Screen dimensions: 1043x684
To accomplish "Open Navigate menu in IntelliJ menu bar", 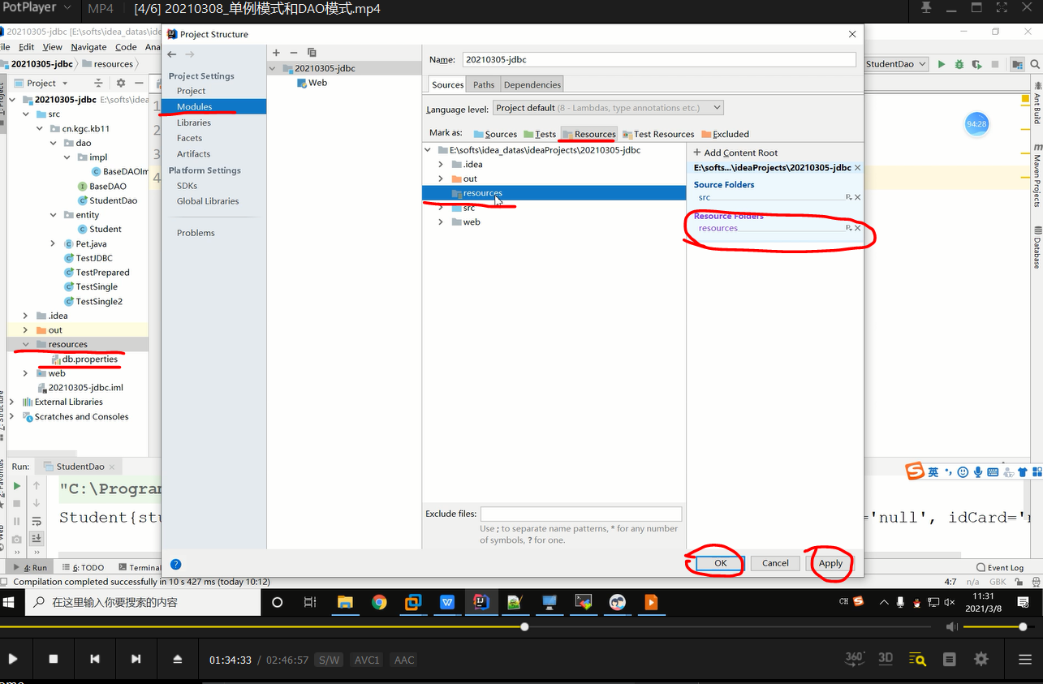I will (x=88, y=47).
